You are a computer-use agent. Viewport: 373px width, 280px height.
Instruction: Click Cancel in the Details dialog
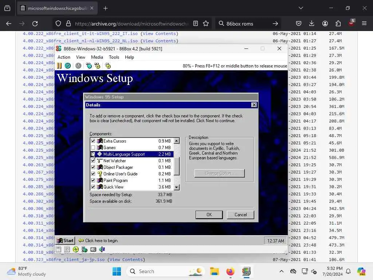point(240,214)
